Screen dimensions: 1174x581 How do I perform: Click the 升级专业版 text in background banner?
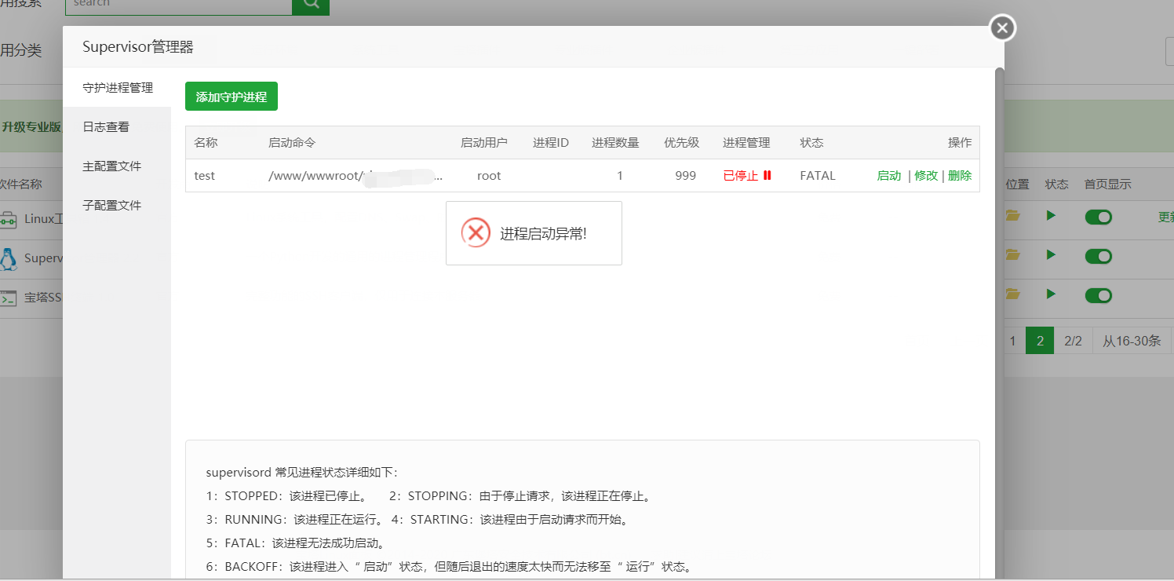[31, 126]
